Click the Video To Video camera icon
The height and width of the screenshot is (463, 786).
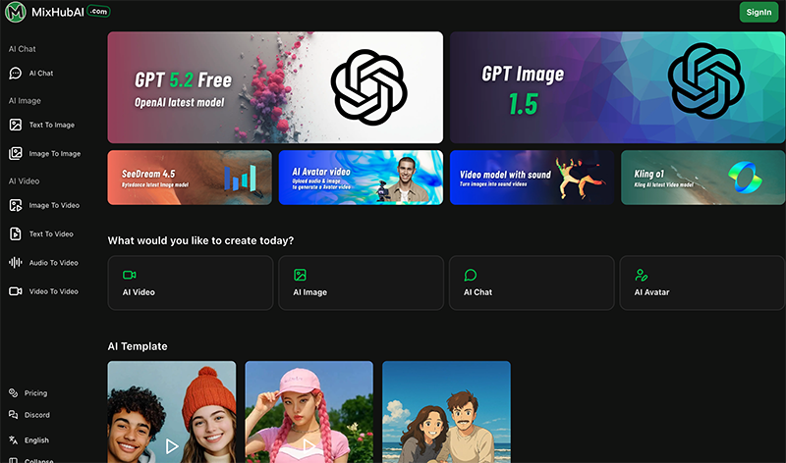coord(16,291)
